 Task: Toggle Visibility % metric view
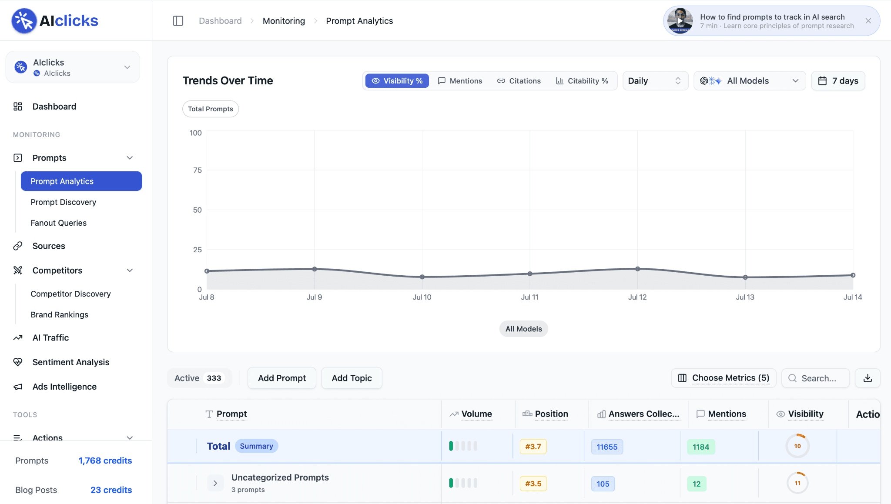coord(397,81)
